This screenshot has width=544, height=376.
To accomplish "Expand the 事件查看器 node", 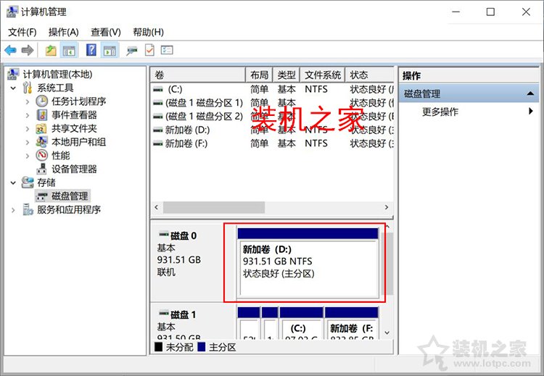I will [x=27, y=115].
